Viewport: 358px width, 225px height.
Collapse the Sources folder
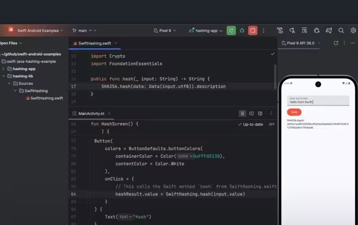click(9, 83)
